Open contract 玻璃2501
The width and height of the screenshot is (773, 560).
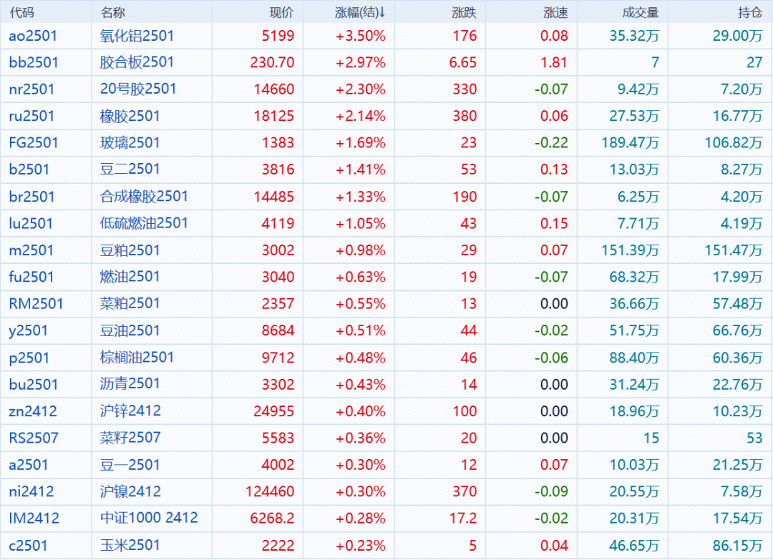pyautogui.click(x=130, y=143)
